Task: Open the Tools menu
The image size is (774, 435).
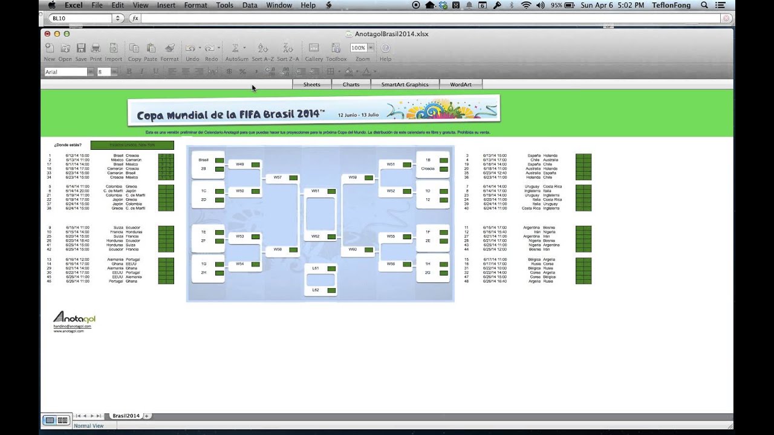Action: [x=224, y=5]
